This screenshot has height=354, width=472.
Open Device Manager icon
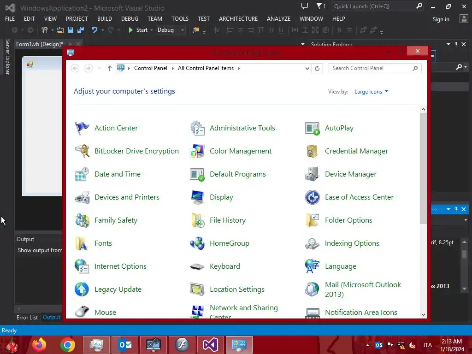312,174
